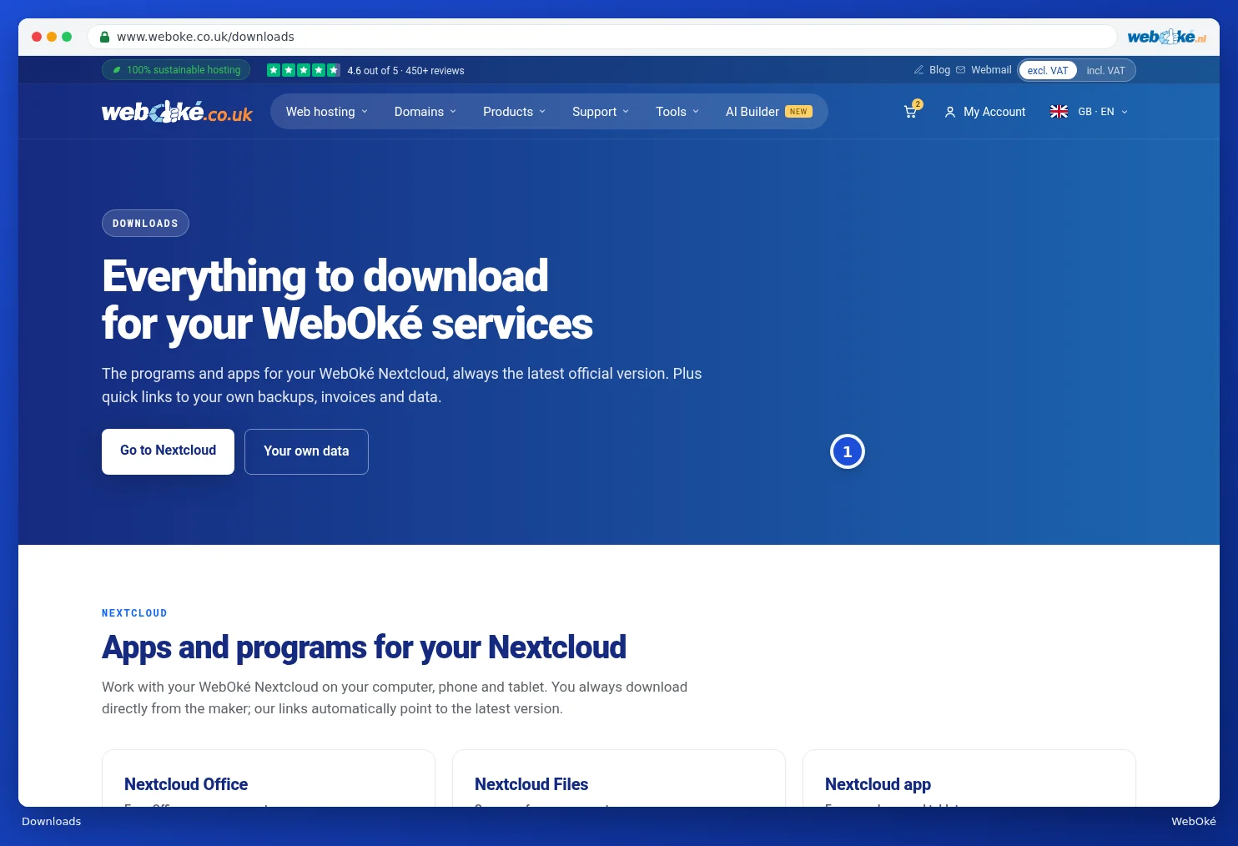Click the URL address bar field
This screenshot has width=1238, height=846.
(601, 37)
